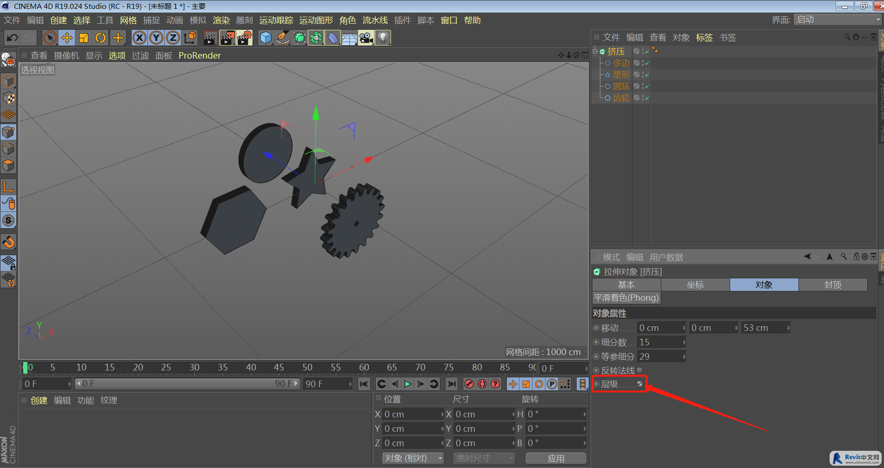
Task: Add a Camera object
Action: pos(366,38)
